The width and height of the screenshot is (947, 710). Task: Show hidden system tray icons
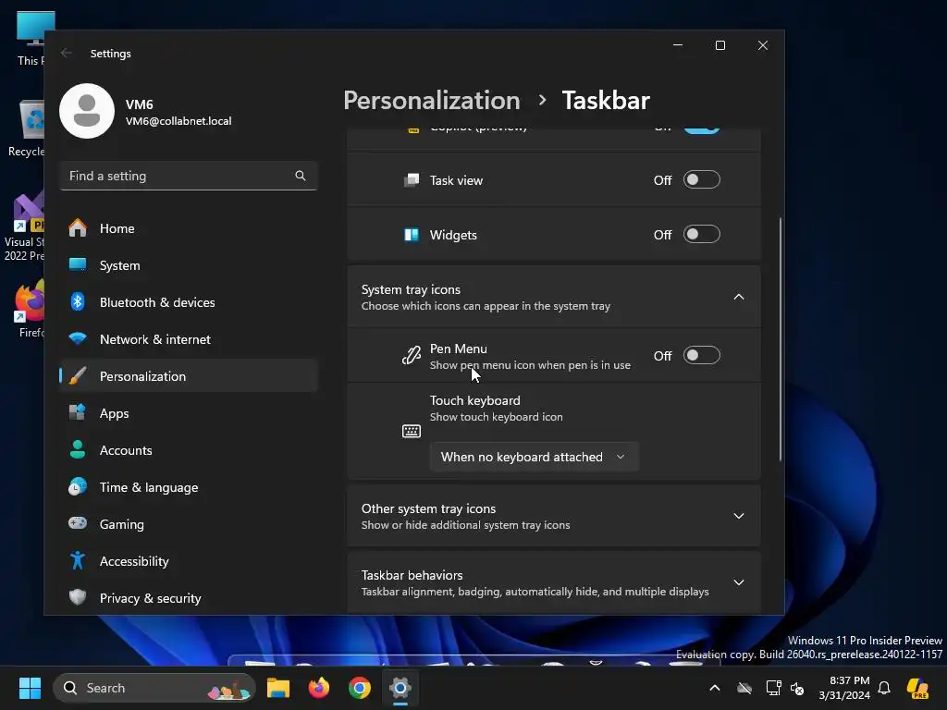coord(715,688)
